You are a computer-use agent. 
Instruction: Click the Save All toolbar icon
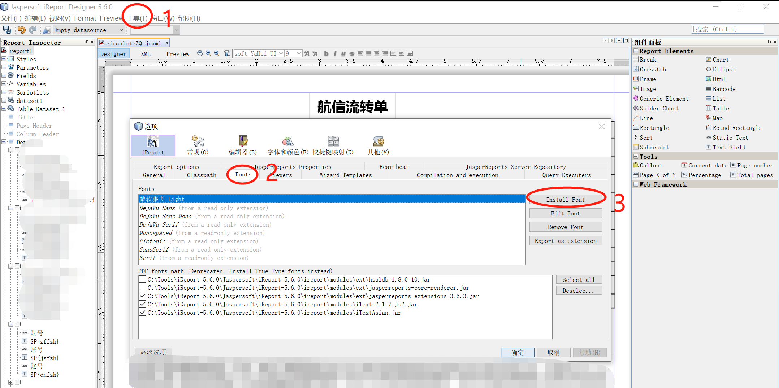pyautogui.click(x=7, y=30)
